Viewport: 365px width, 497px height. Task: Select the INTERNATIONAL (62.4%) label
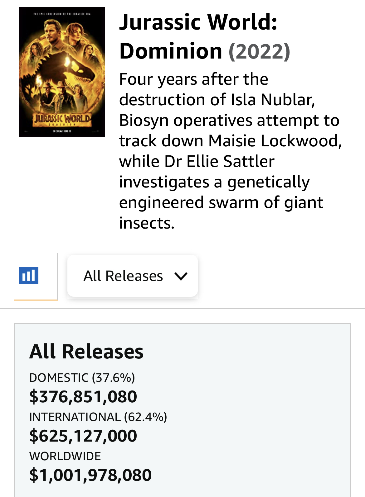coord(98,417)
